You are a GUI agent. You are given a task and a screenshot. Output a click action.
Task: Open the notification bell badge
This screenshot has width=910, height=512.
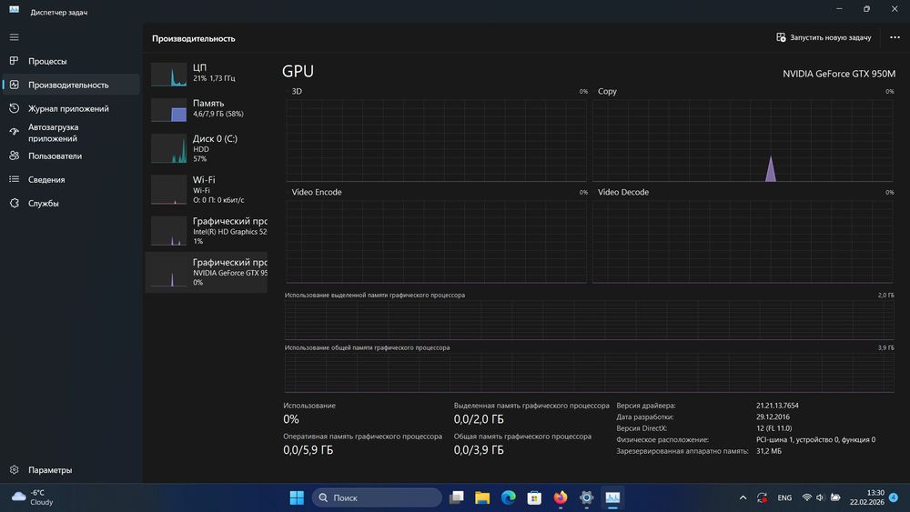[x=894, y=497]
